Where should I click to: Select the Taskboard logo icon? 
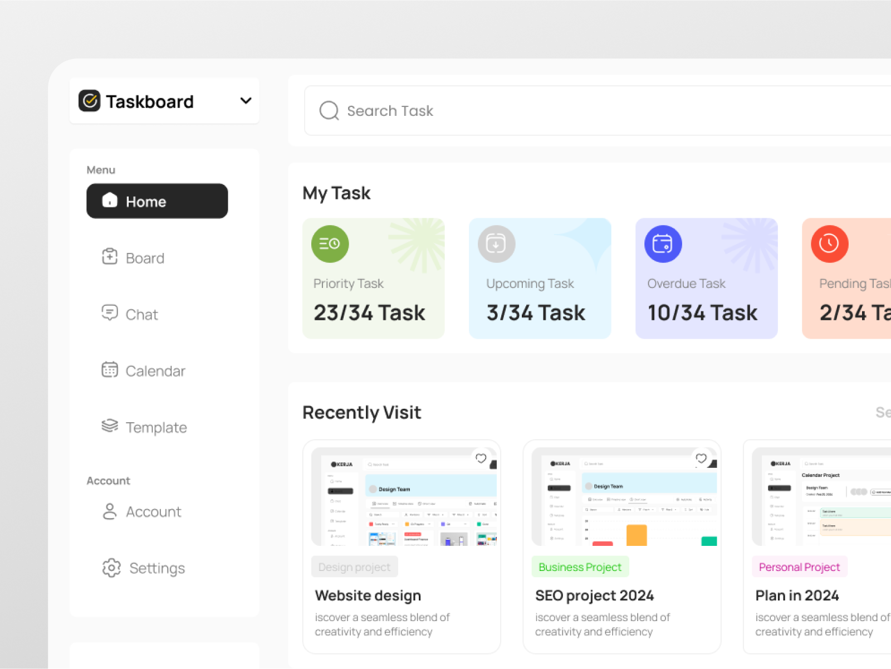(89, 101)
